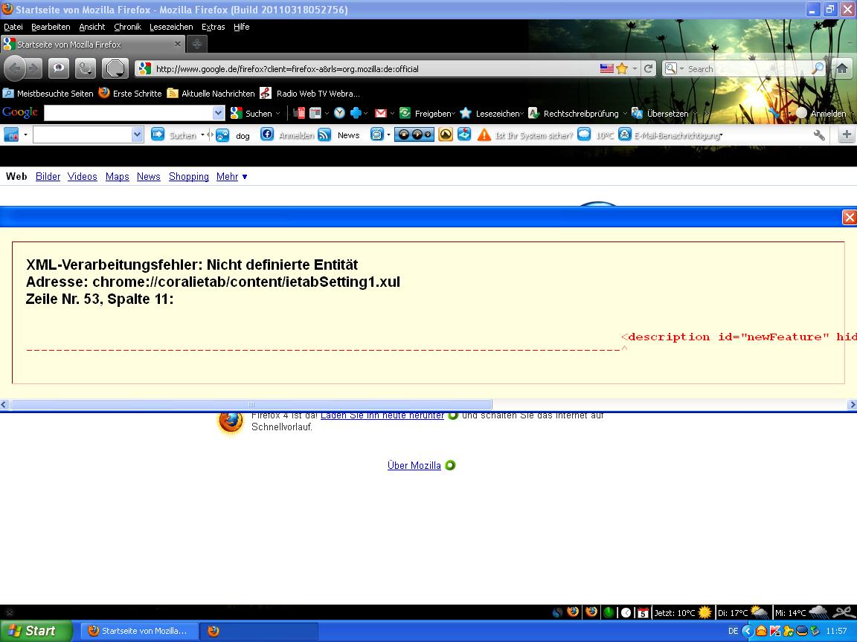
Task: Open the search engine selector dropdown arrow
Action: point(681,69)
